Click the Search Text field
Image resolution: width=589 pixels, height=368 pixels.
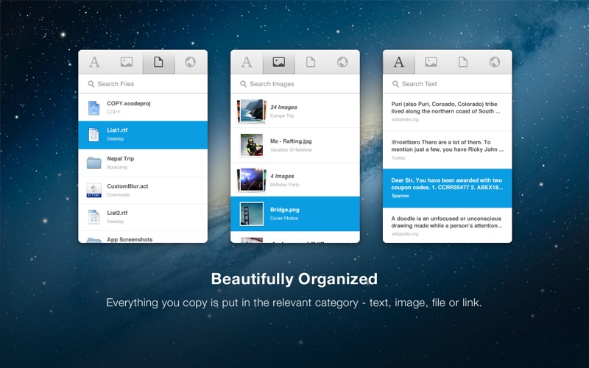[447, 84]
